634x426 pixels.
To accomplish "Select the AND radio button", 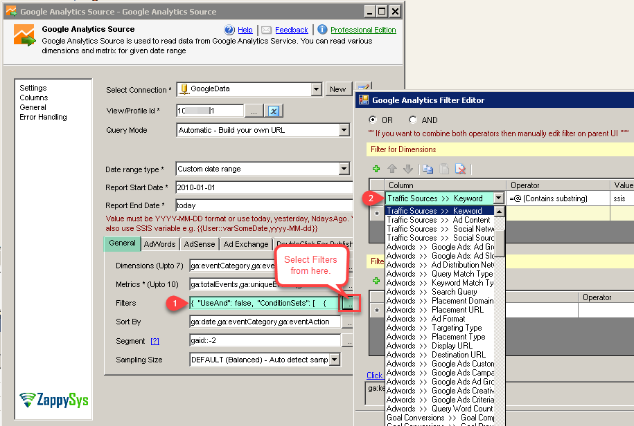I will click(x=412, y=120).
